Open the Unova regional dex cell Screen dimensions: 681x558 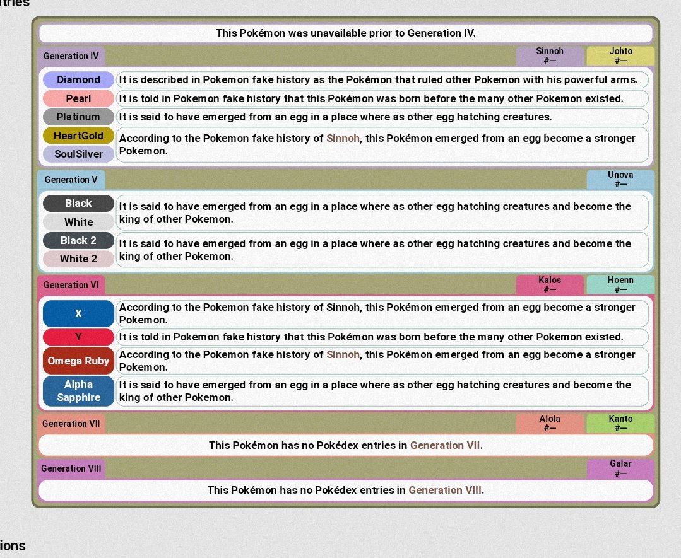coord(620,179)
